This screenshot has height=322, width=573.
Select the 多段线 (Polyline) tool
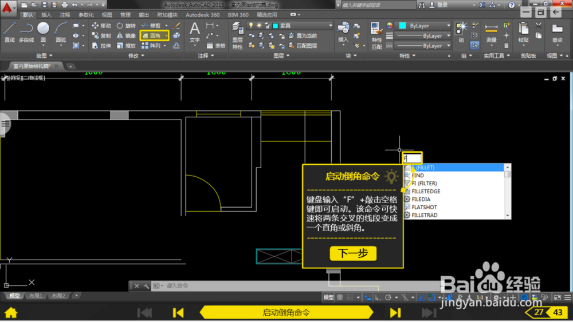click(26, 32)
